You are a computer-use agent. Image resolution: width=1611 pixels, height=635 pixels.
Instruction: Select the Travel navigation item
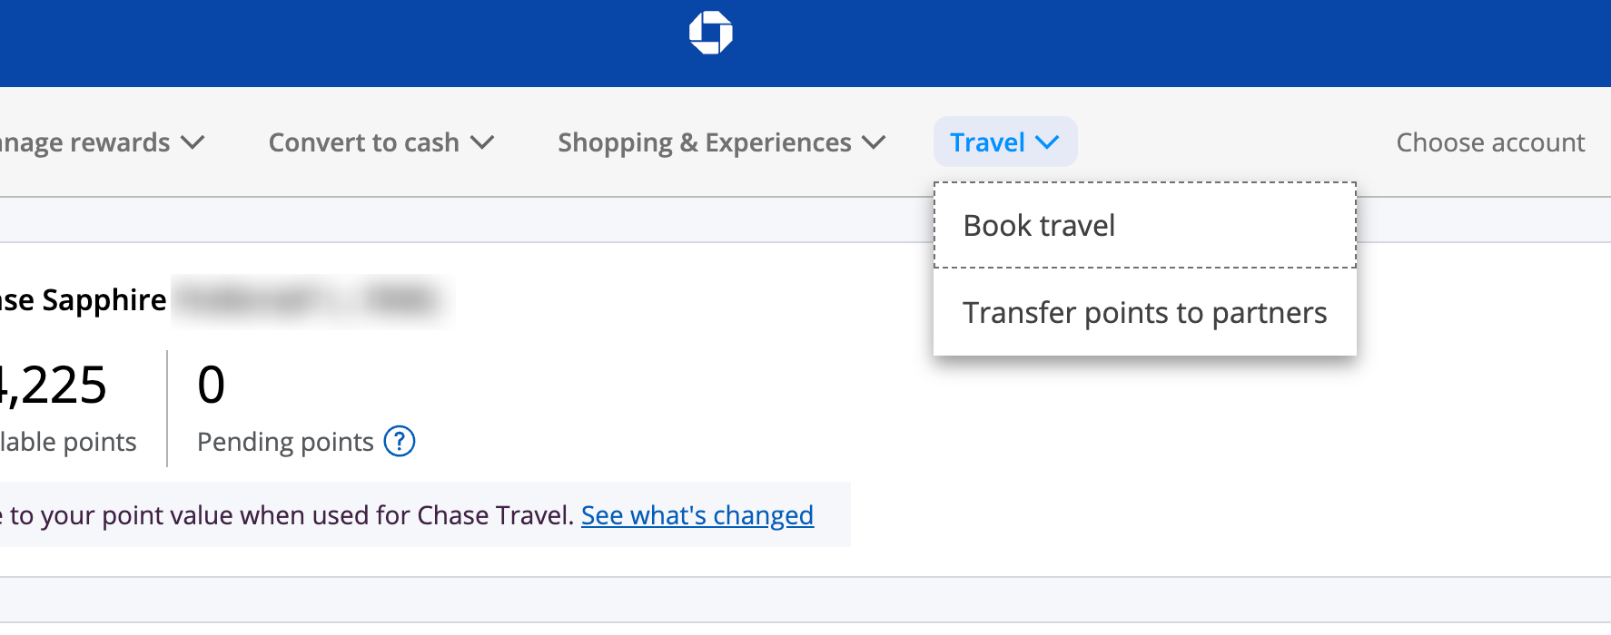[987, 142]
